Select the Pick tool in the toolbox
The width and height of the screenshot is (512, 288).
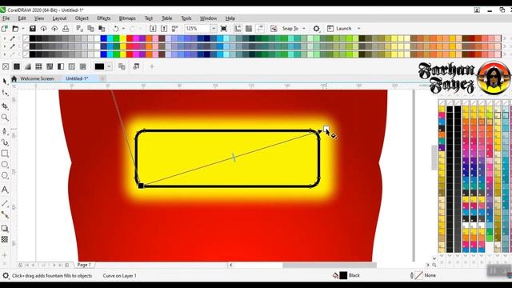coord(5,81)
